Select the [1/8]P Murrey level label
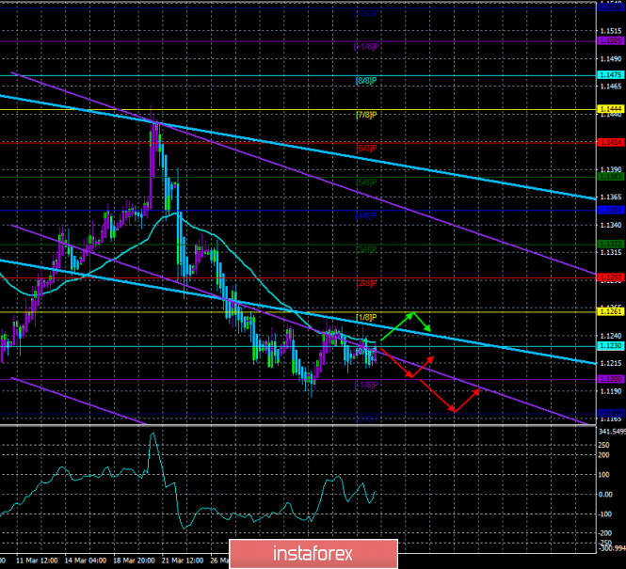 (x=366, y=317)
